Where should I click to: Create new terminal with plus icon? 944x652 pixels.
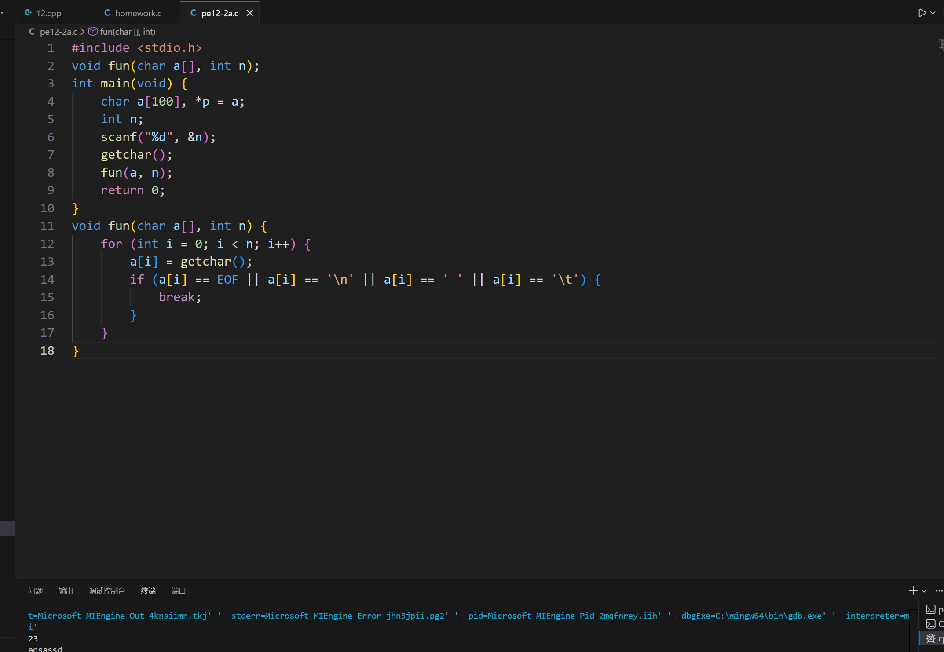913,590
